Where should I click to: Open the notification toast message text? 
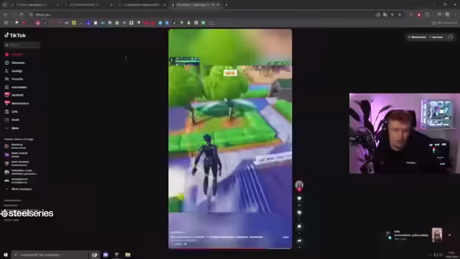(410, 235)
